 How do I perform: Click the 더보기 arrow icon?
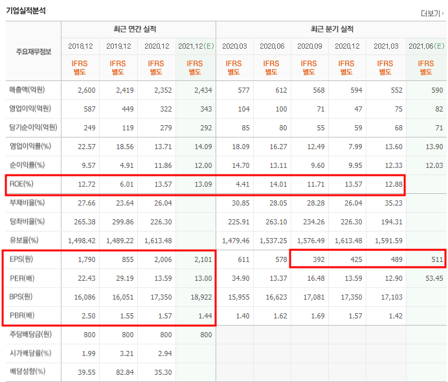(443, 13)
